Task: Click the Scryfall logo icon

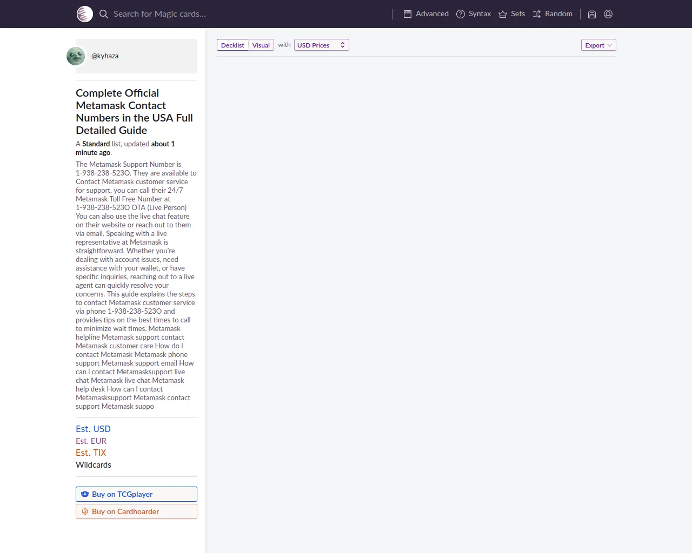Action: pyautogui.click(x=84, y=14)
